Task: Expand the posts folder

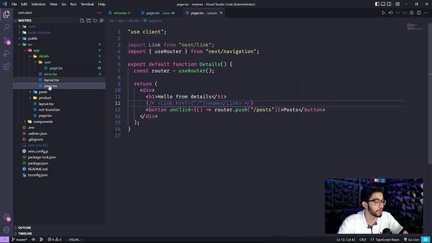Action: pos(59,92)
